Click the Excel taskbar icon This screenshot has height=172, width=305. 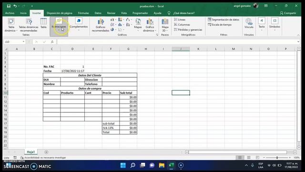(171, 165)
